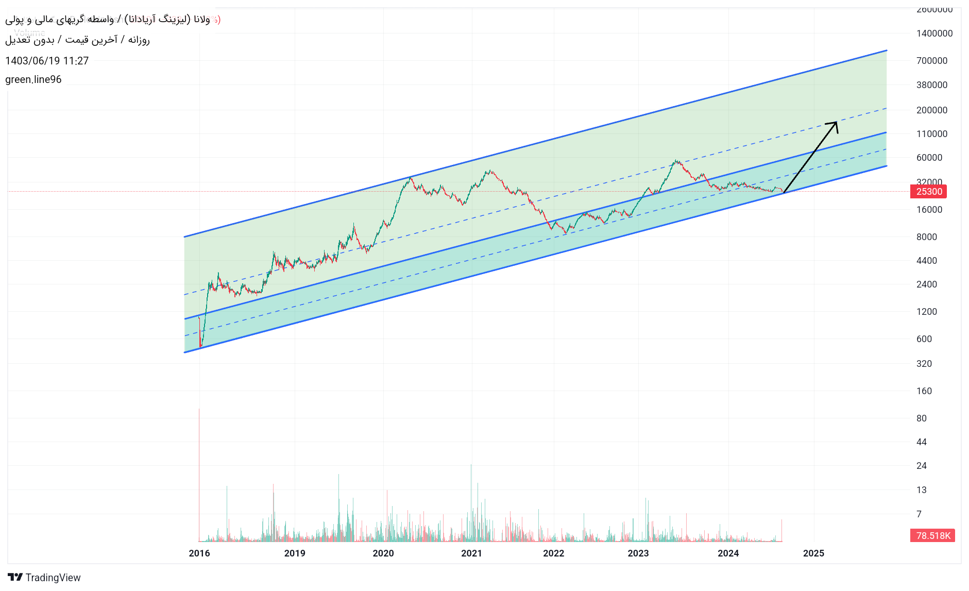Viewport: 969px width, 591px height.
Task: Click the 2023 time axis label
Action: (x=638, y=553)
